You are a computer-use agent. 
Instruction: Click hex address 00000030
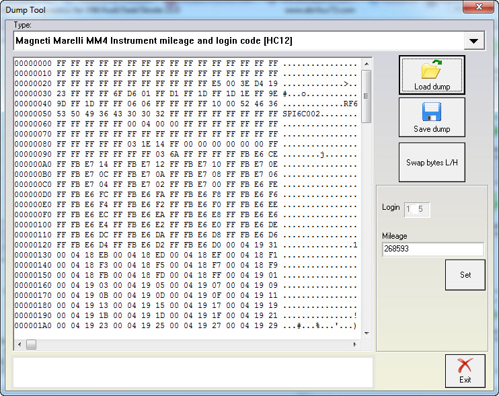click(33, 94)
